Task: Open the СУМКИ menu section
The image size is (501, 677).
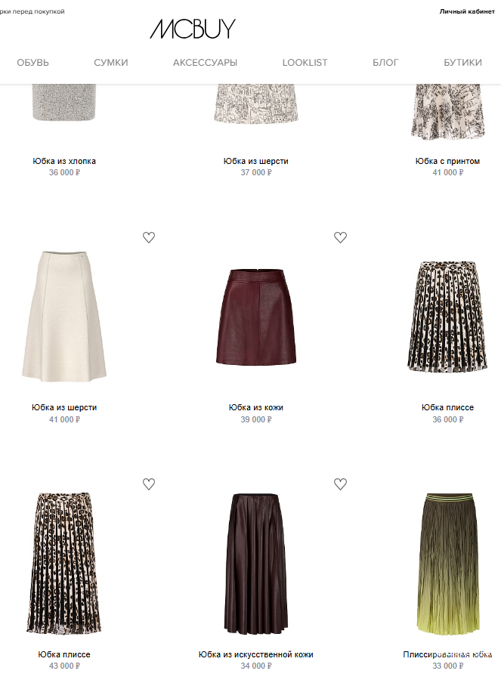Action: (x=111, y=63)
